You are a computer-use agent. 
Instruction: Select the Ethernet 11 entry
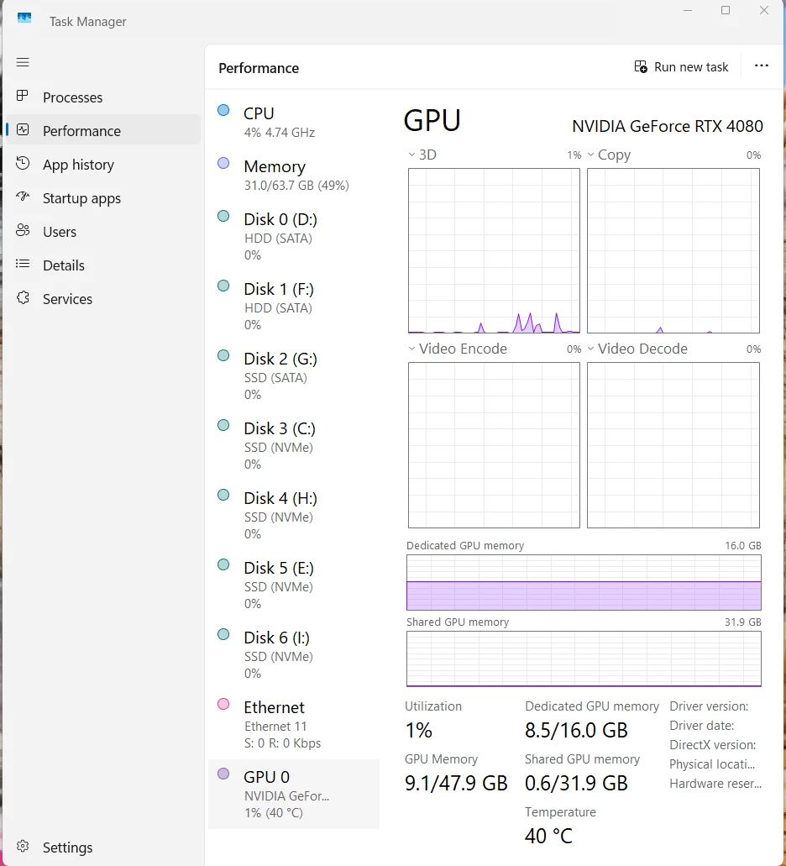click(x=294, y=724)
